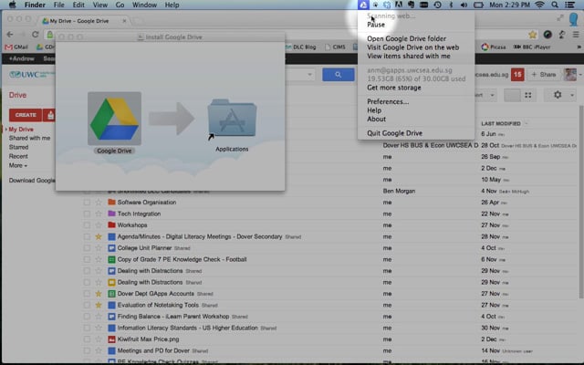Select Get more storage menu item
Screen dimensions: 584x365
click(x=394, y=88)
